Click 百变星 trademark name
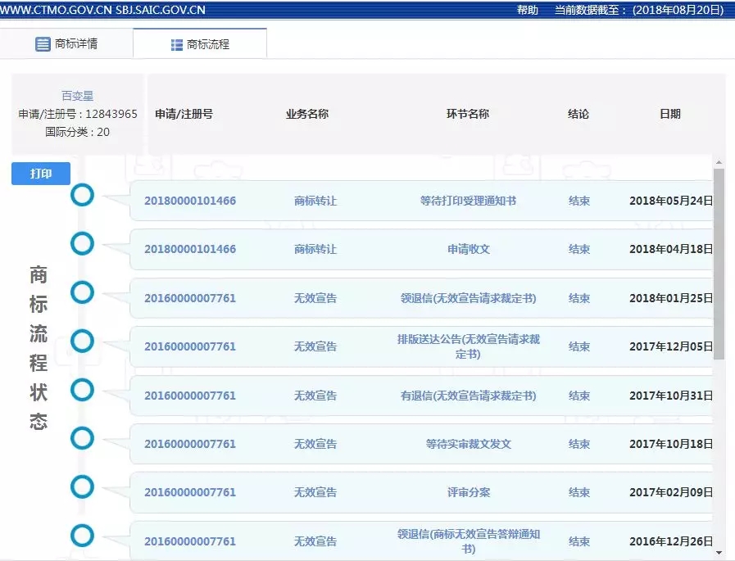This screenshot has width=735, height=561. (78, 96)
